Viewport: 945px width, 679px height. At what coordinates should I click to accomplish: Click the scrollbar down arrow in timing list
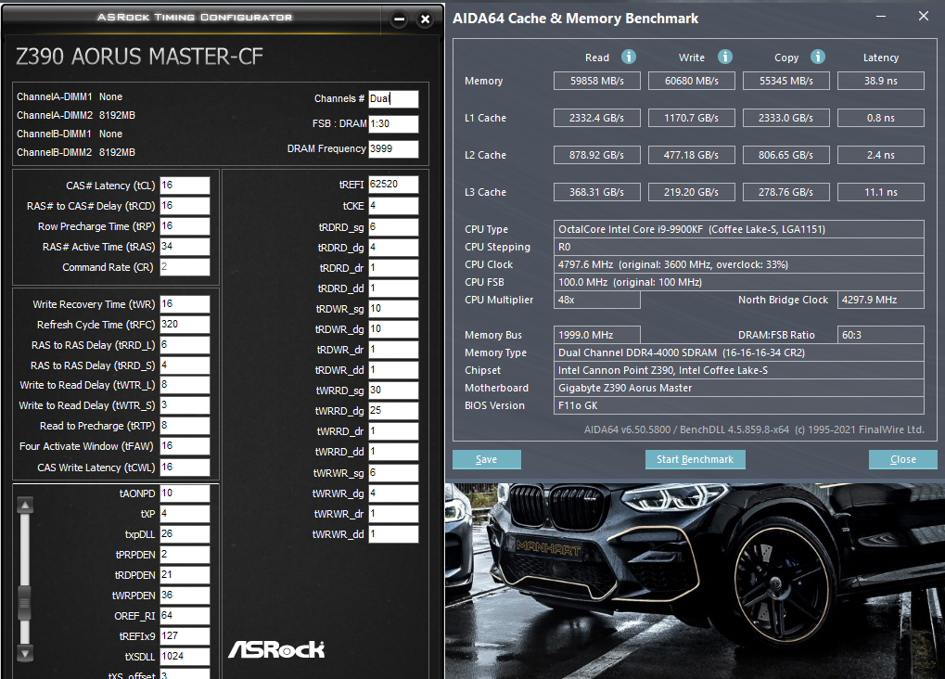(x=25, y=653)
